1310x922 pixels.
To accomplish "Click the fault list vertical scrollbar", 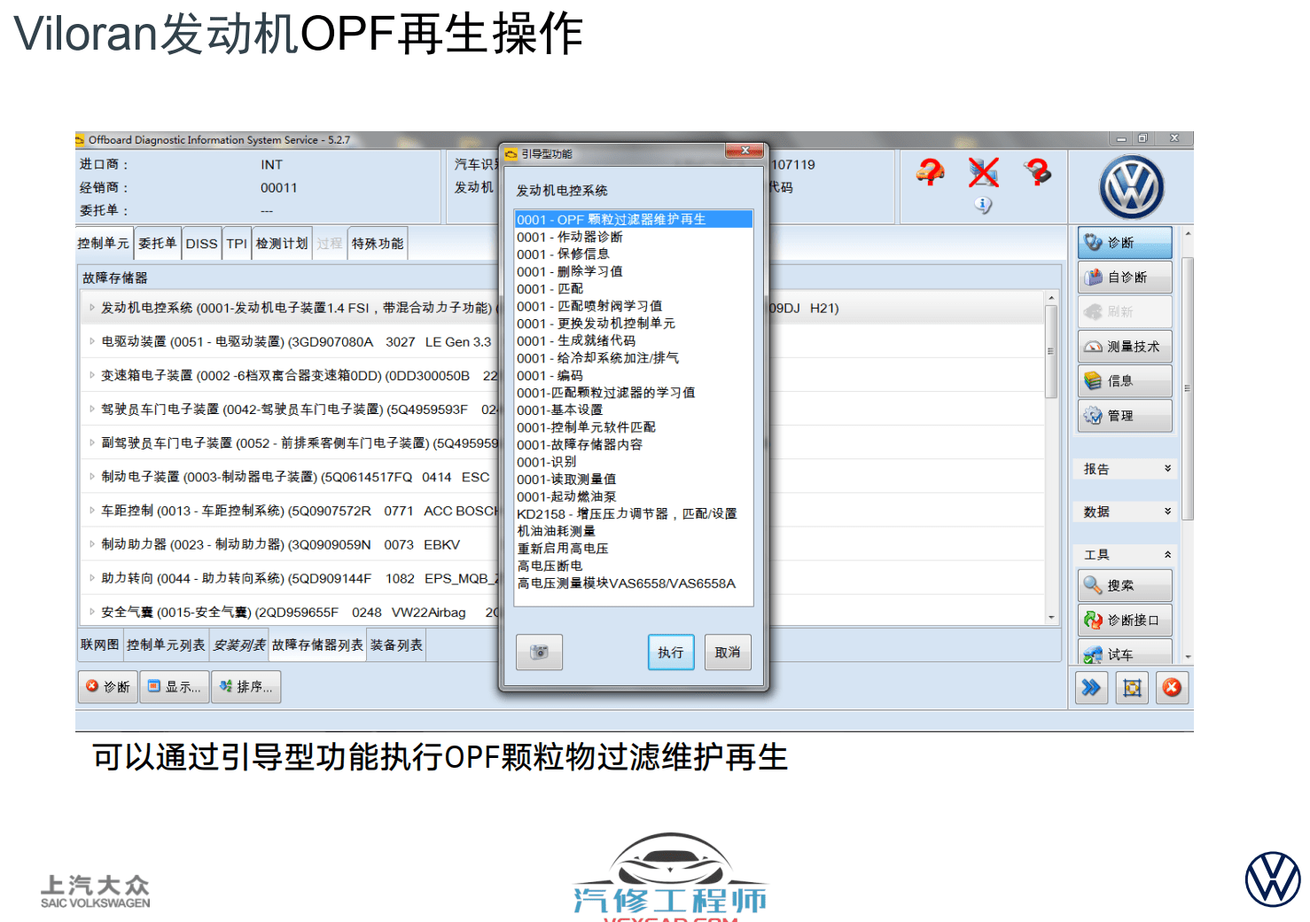I will [1051, 351].
